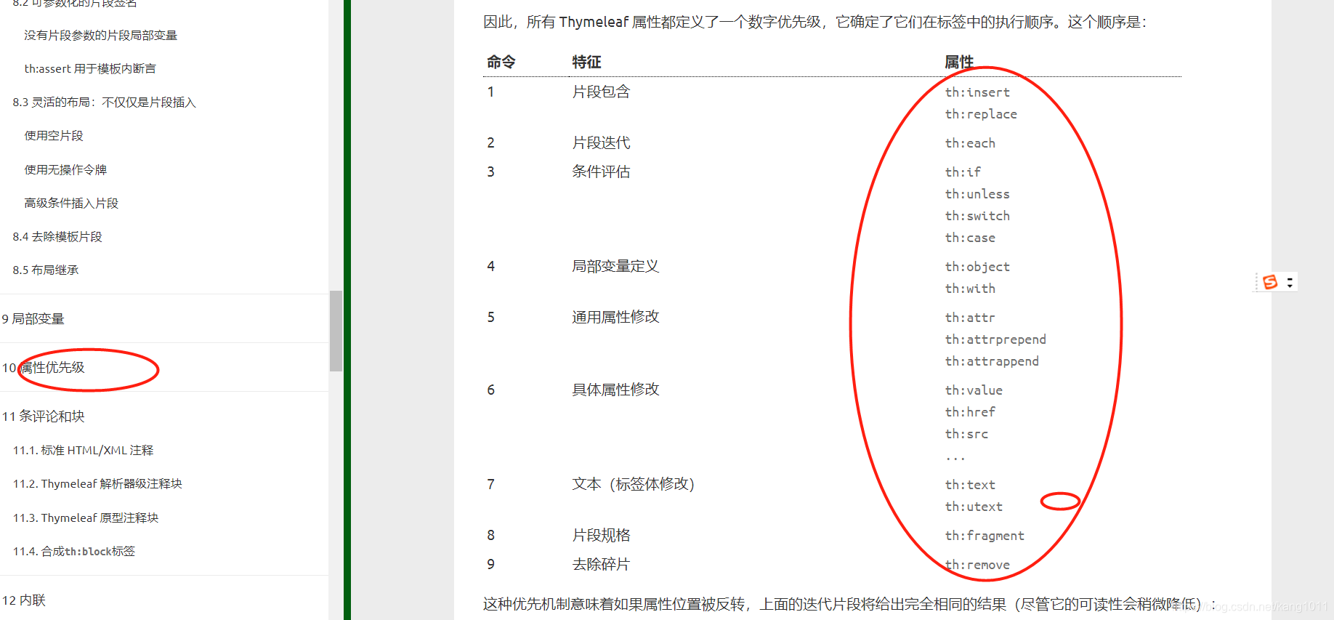The width and height of the screenshot is (1334, 620).
Task: Click th:attr attribute text
Action: (970, 318)
